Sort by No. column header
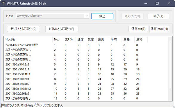 point(58,39)
